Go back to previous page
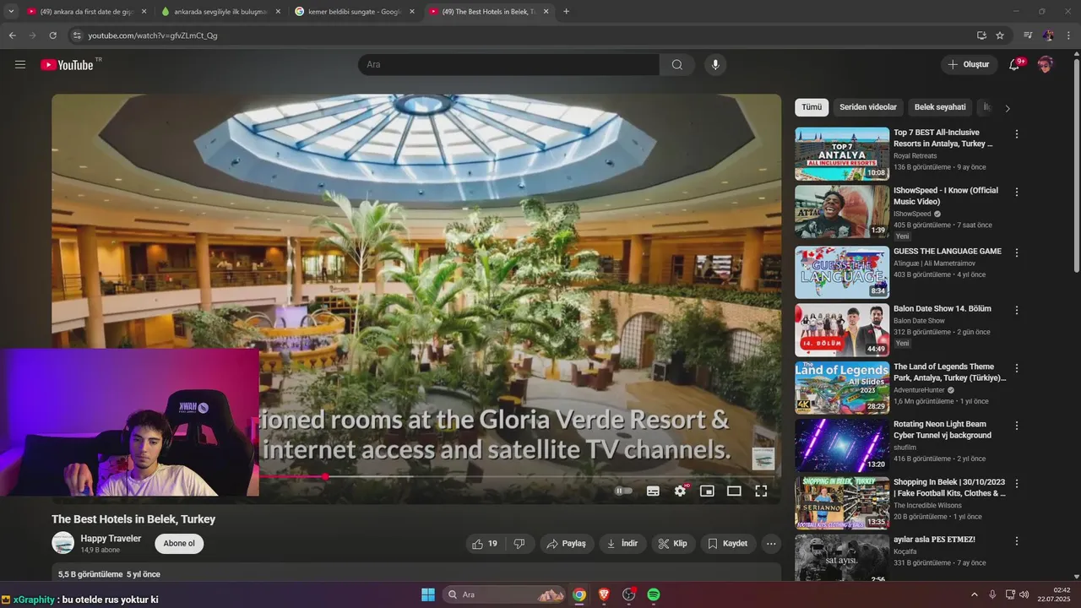This screenshot has width=1081, height=608. 12,35
